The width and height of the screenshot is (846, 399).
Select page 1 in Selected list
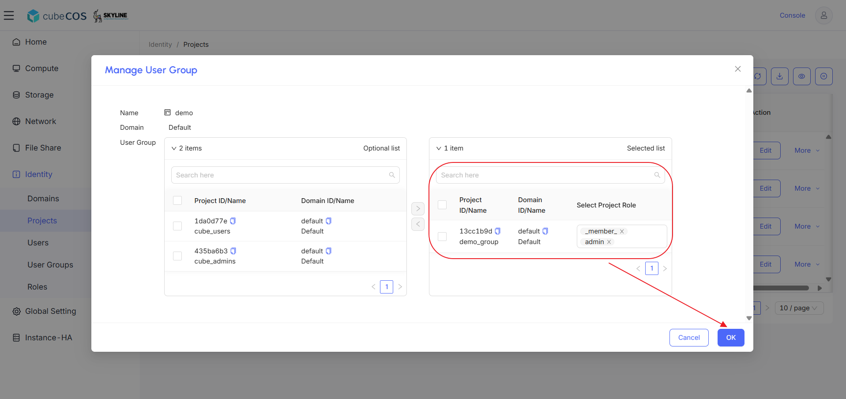(651, 268)
